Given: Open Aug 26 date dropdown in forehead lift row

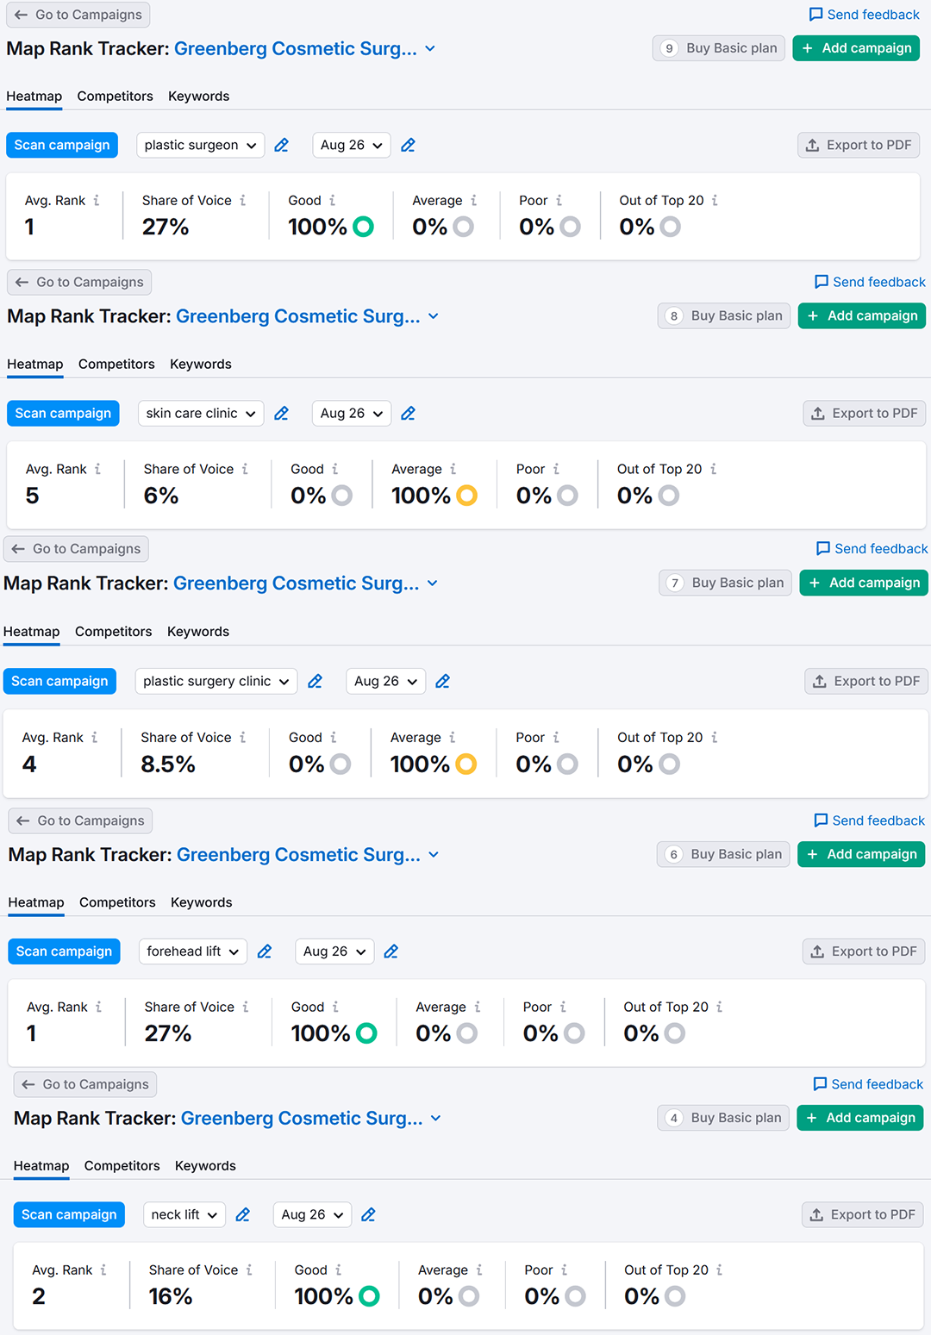Looking at the screenshot, I should coord(334,951).
